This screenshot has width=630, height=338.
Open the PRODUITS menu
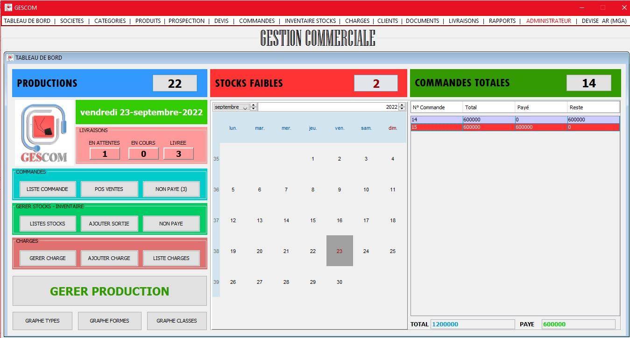[148, 21]
